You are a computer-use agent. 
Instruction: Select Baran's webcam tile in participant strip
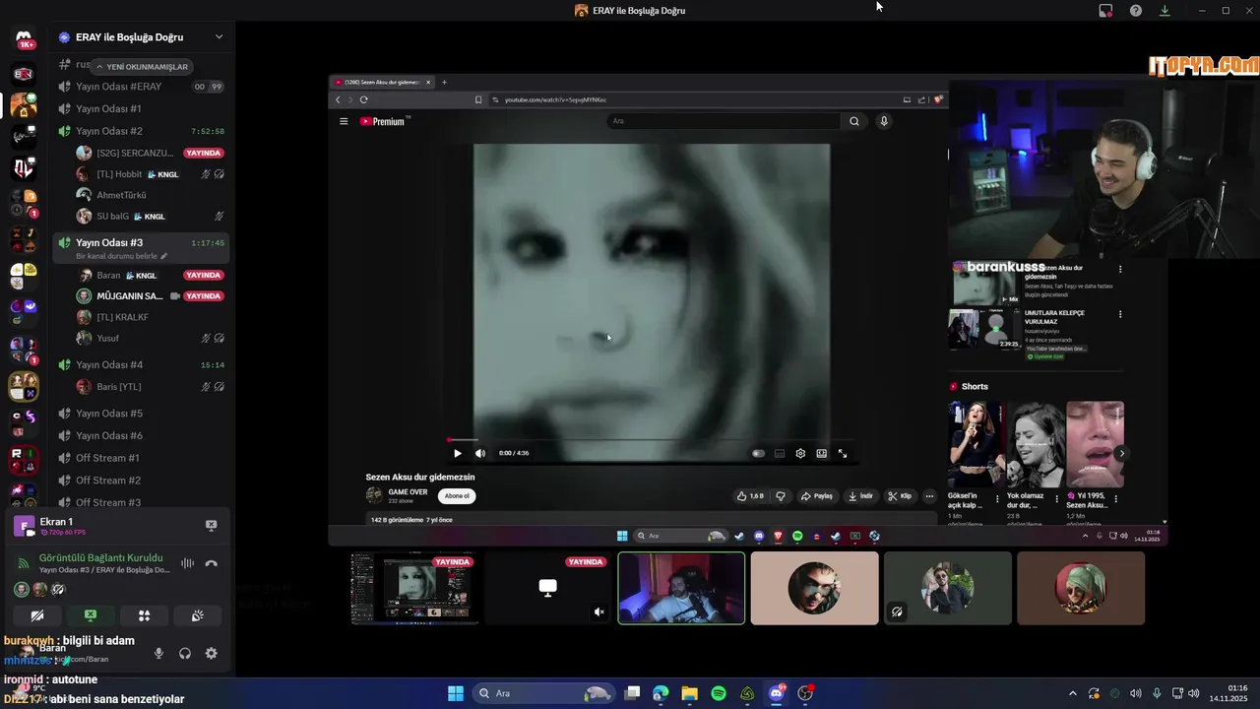click(681, 588)
